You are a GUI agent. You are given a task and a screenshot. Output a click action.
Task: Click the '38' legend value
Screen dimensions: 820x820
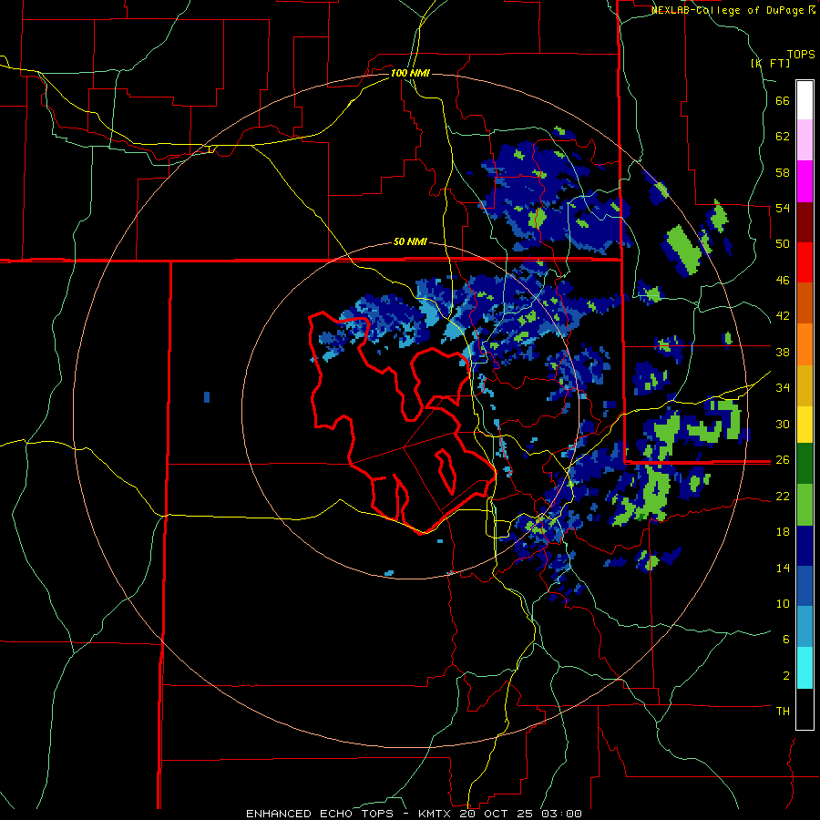click(783, 352)
